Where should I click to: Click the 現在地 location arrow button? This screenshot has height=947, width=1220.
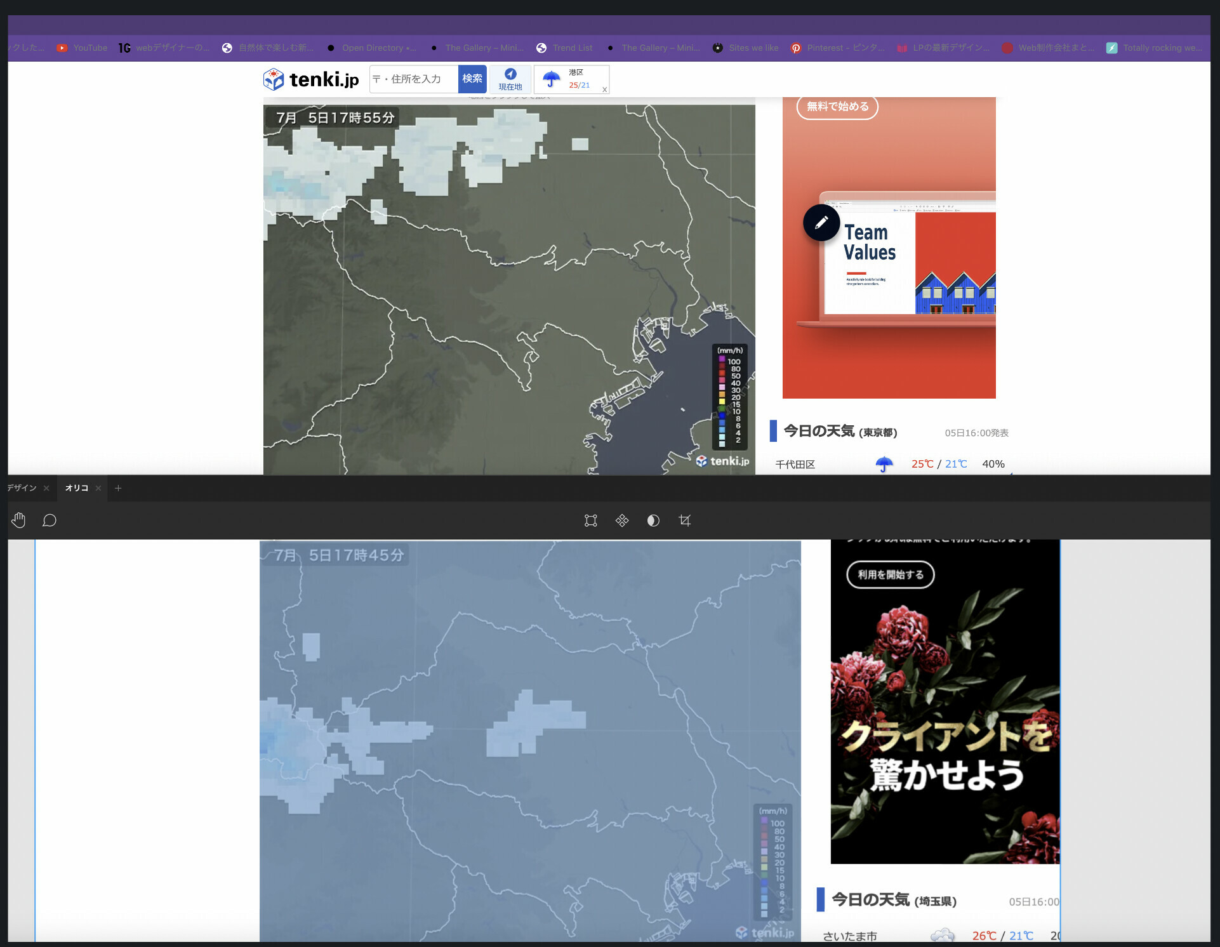point(510,79)
